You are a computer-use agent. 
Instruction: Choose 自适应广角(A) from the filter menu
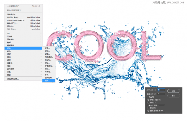[x=24, y=18]
